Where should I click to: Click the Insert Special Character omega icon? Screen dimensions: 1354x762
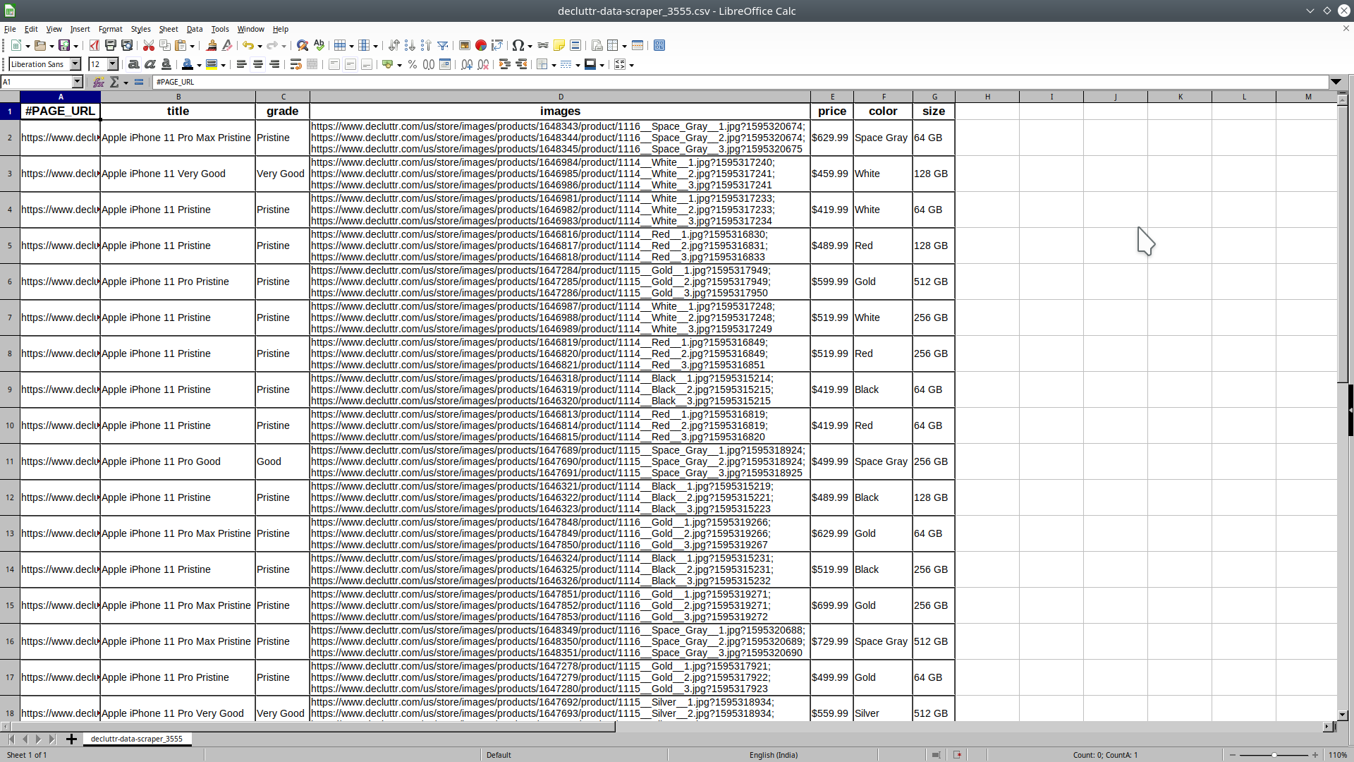coord(518,45)
